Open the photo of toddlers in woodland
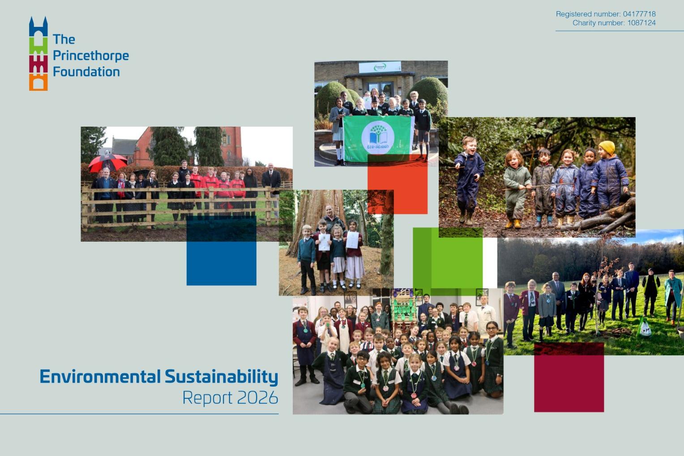Image resolution: width=684 pixels, height=456 pixels. tap(537, 177)
